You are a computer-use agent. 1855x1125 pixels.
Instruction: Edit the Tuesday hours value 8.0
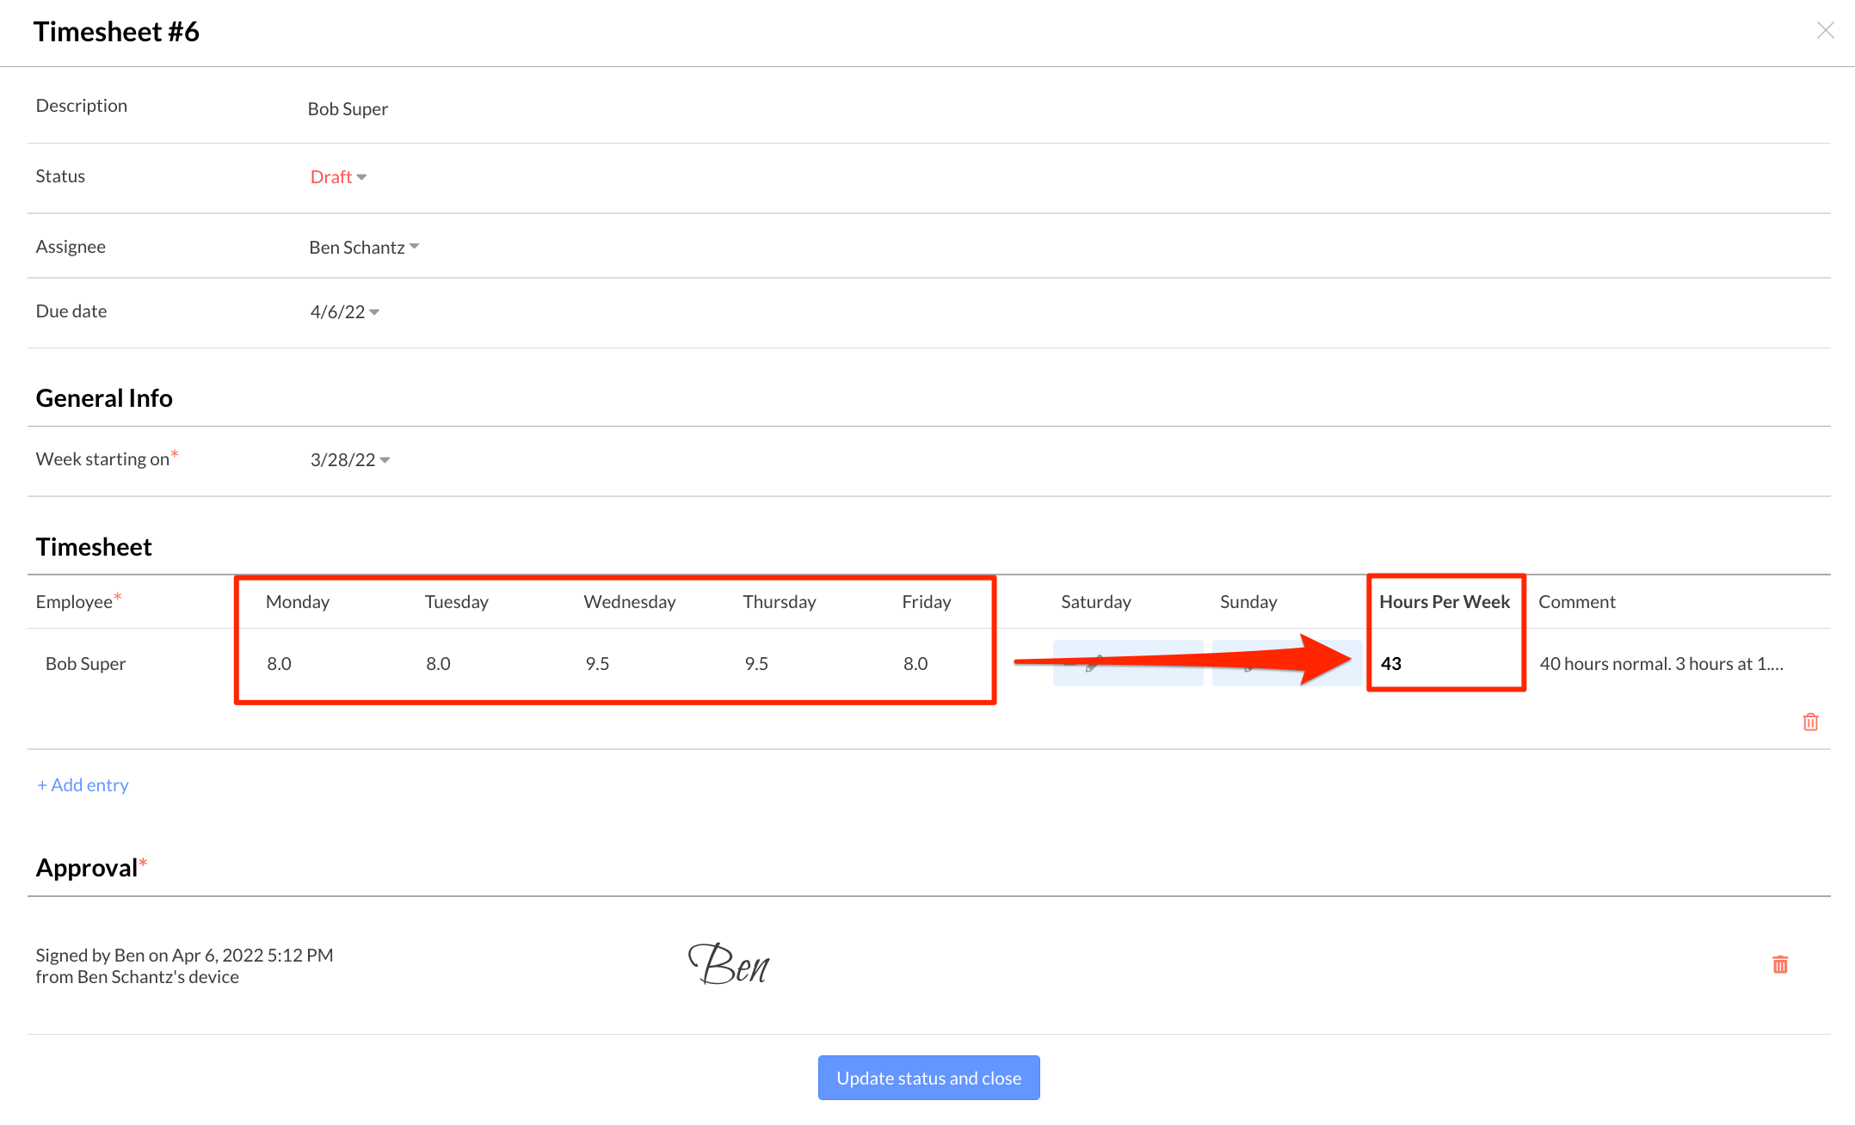coord(438,664)
